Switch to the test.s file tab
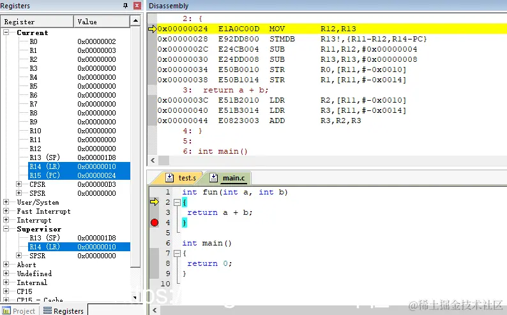 (181, 178)
